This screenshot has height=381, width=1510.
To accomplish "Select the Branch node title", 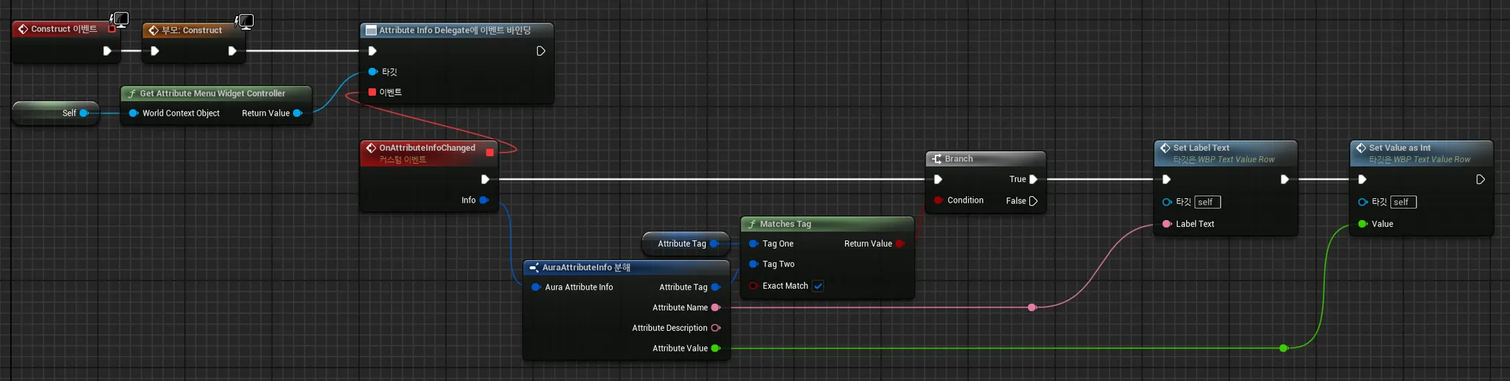I will (958, 158).
